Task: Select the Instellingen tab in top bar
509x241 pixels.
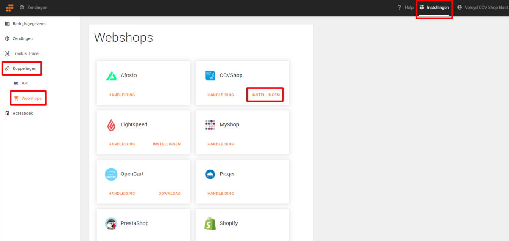Action: [438, 8]
